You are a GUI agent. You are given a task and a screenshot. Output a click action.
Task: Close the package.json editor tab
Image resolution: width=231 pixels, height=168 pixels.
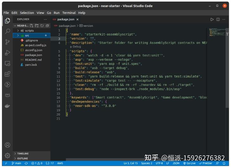(x=78, y=19)
